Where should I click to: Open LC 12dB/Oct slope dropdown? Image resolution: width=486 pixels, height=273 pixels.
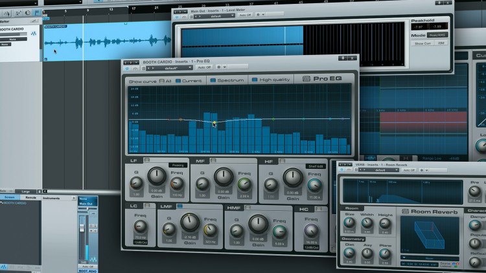pyautogui.click(x=141, y=243)
